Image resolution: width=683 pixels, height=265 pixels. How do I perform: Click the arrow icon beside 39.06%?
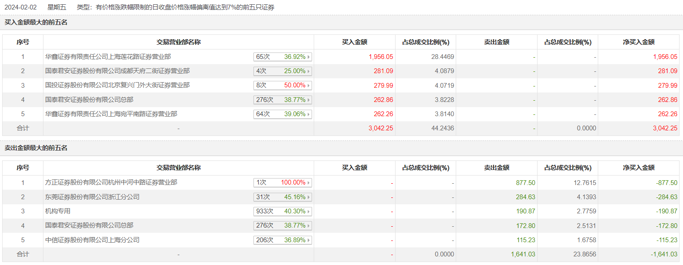(309, 114)
